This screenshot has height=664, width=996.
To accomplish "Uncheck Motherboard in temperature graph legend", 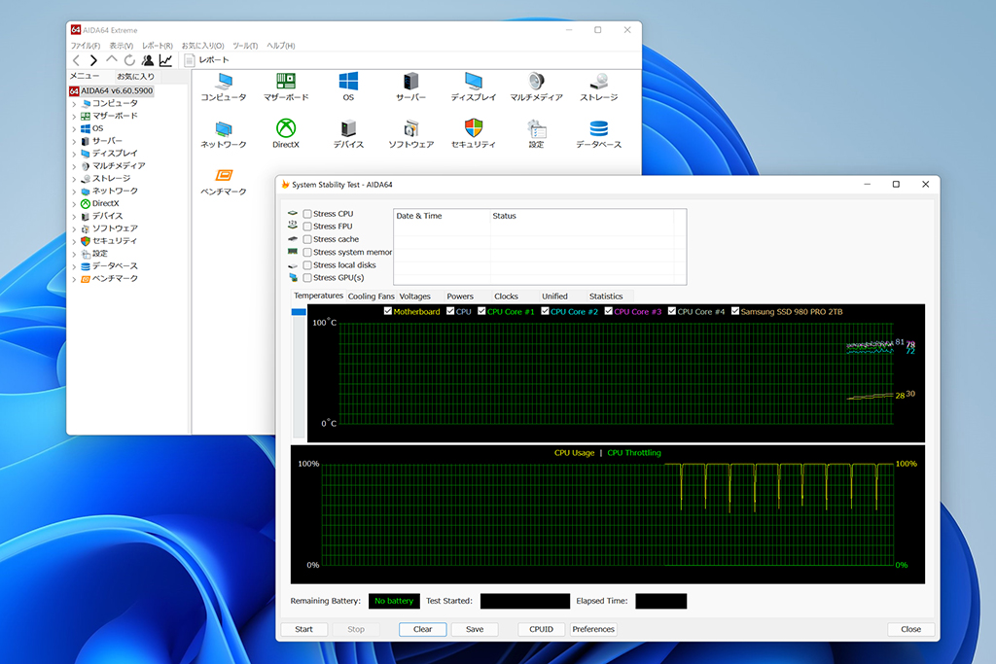I will coord(388,312).
